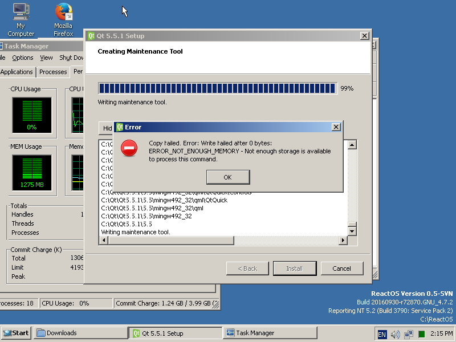Click Cancel in the Qt Setup

[341, 268]
